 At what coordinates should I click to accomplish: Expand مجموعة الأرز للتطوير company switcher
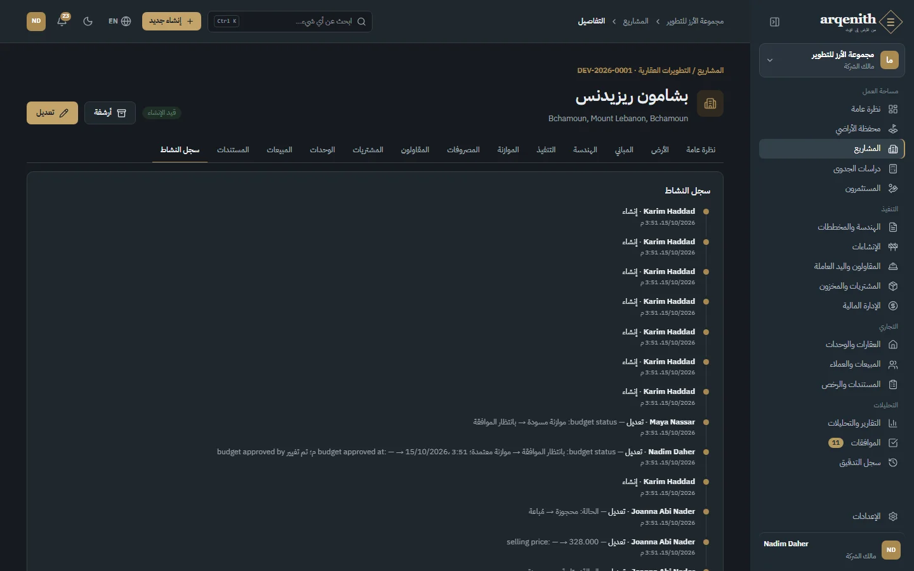pyautogui.click(x=831, y=60)
